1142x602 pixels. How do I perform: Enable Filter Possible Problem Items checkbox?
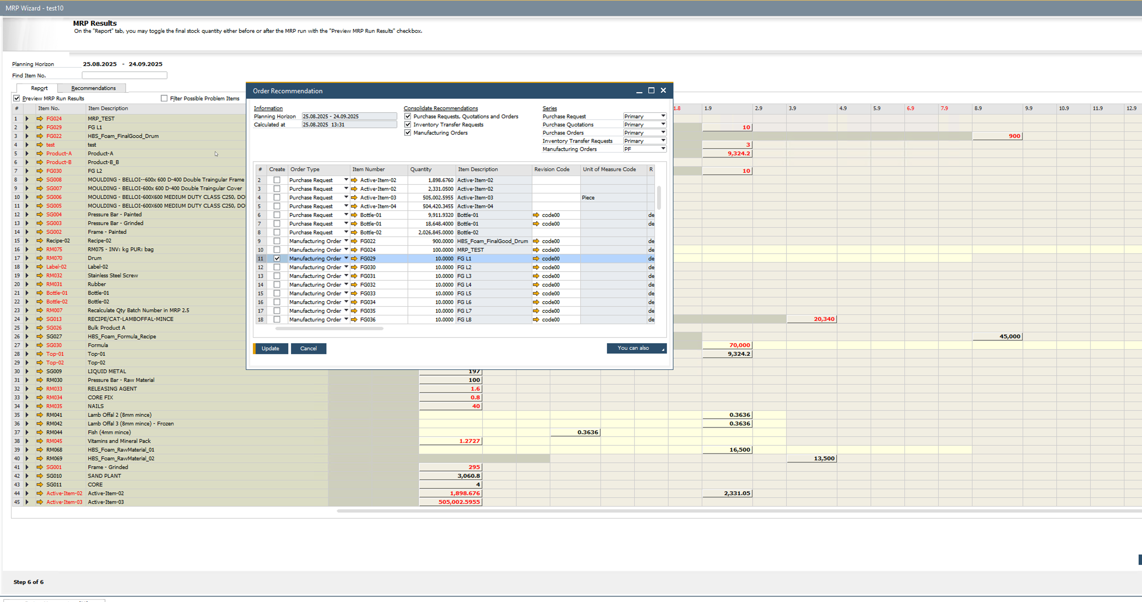point(165,98)
